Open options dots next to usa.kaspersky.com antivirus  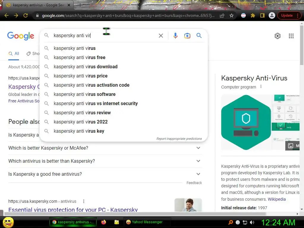point(83,201)
